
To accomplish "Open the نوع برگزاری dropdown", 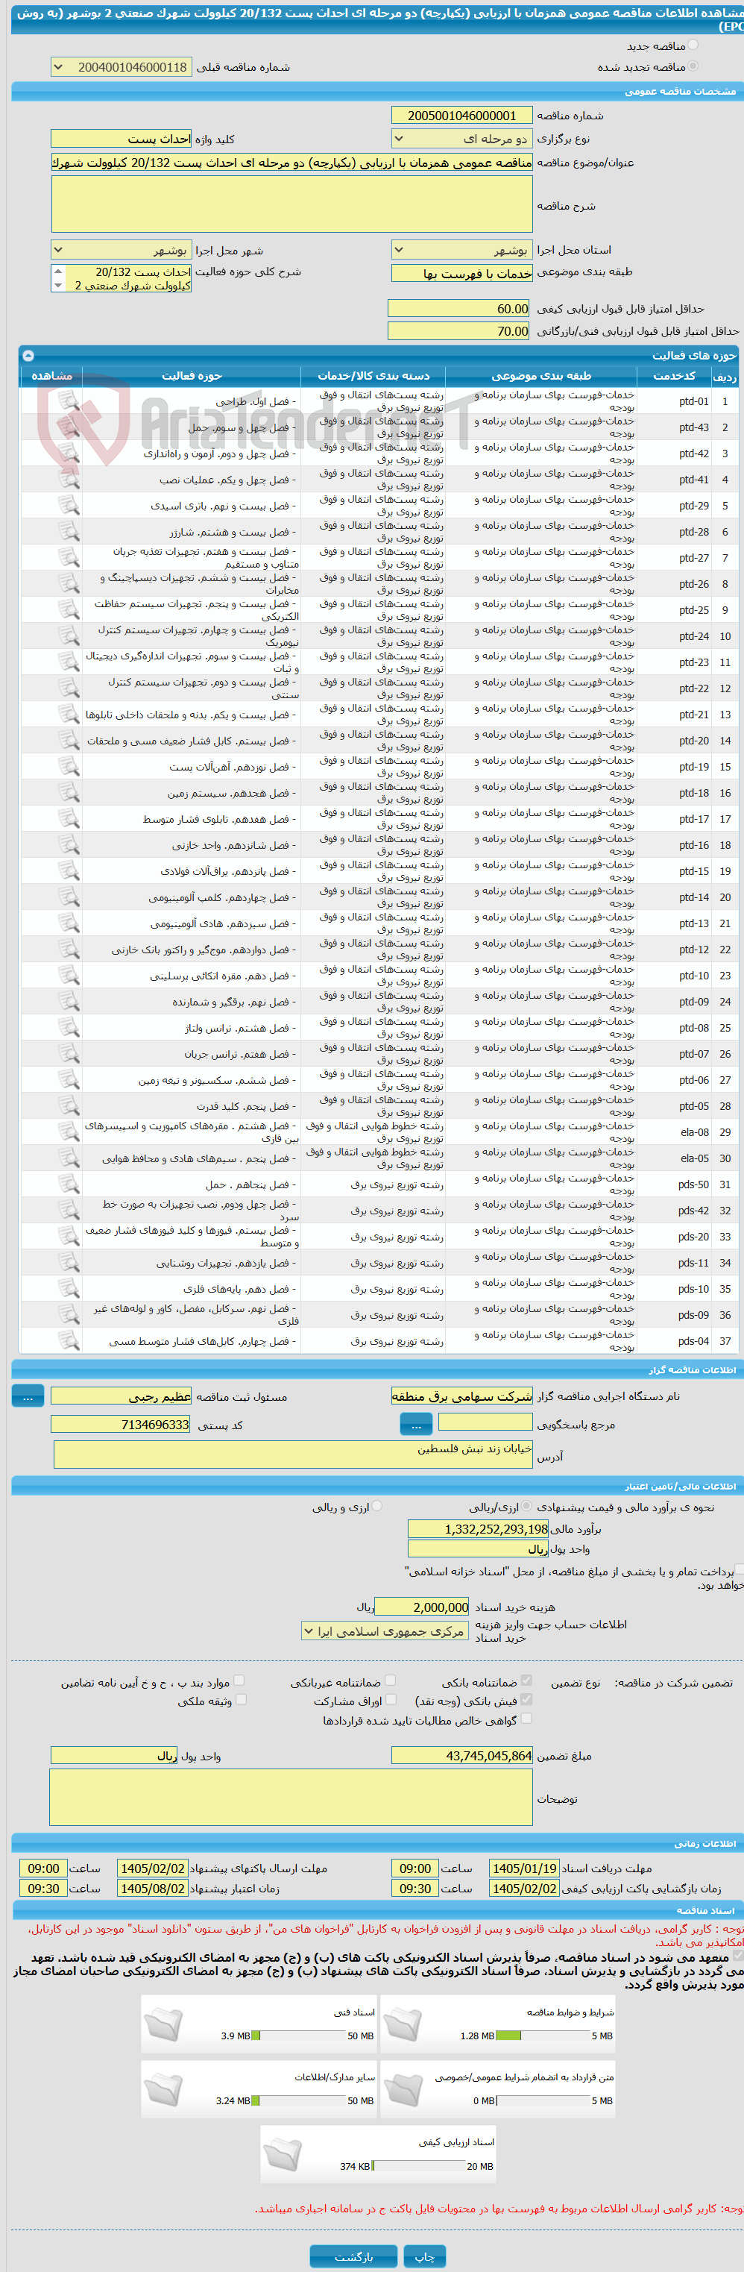I will point(461,139).
